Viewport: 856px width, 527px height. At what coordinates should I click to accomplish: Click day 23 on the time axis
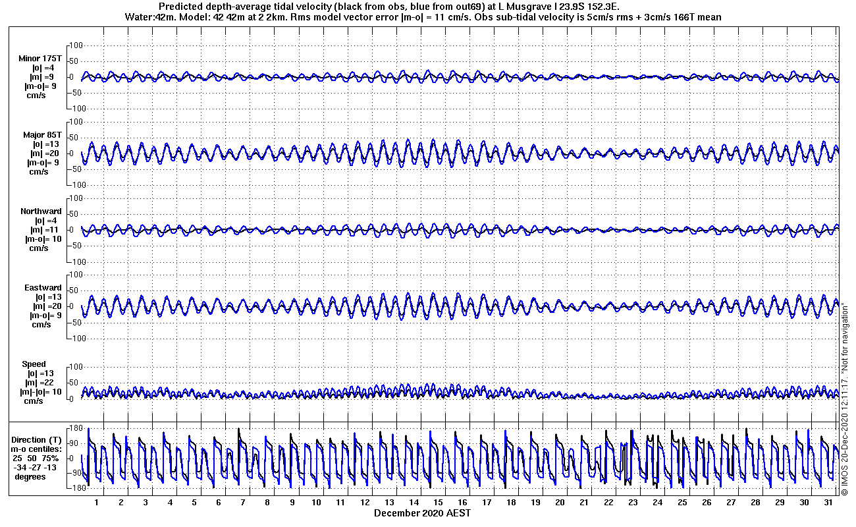[633, 503]
